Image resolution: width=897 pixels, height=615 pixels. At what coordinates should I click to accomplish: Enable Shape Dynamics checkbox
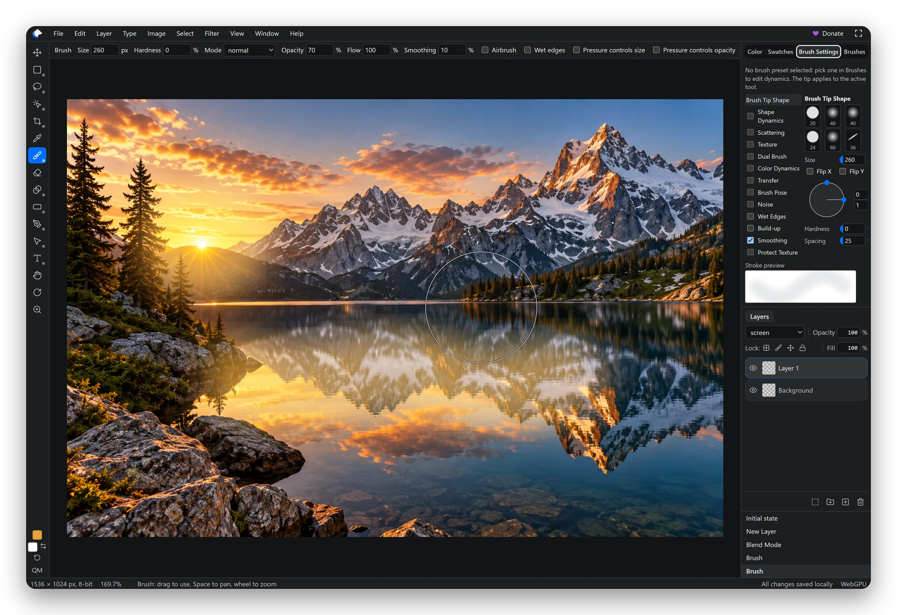[x=750, y=116]
